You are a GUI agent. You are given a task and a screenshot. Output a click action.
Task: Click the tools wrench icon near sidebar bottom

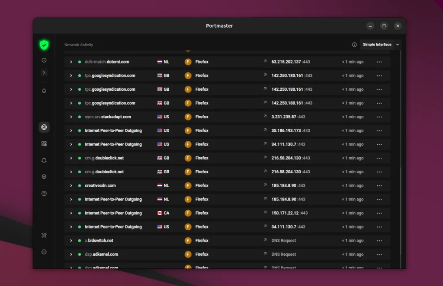tap(44, 235)
